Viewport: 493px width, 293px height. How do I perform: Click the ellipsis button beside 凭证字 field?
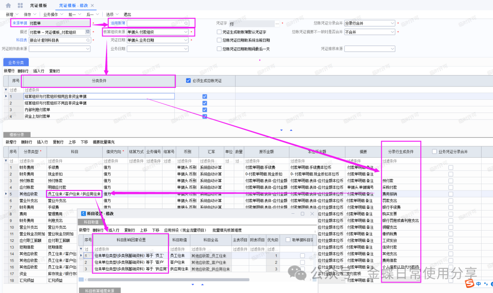(278, 23)
